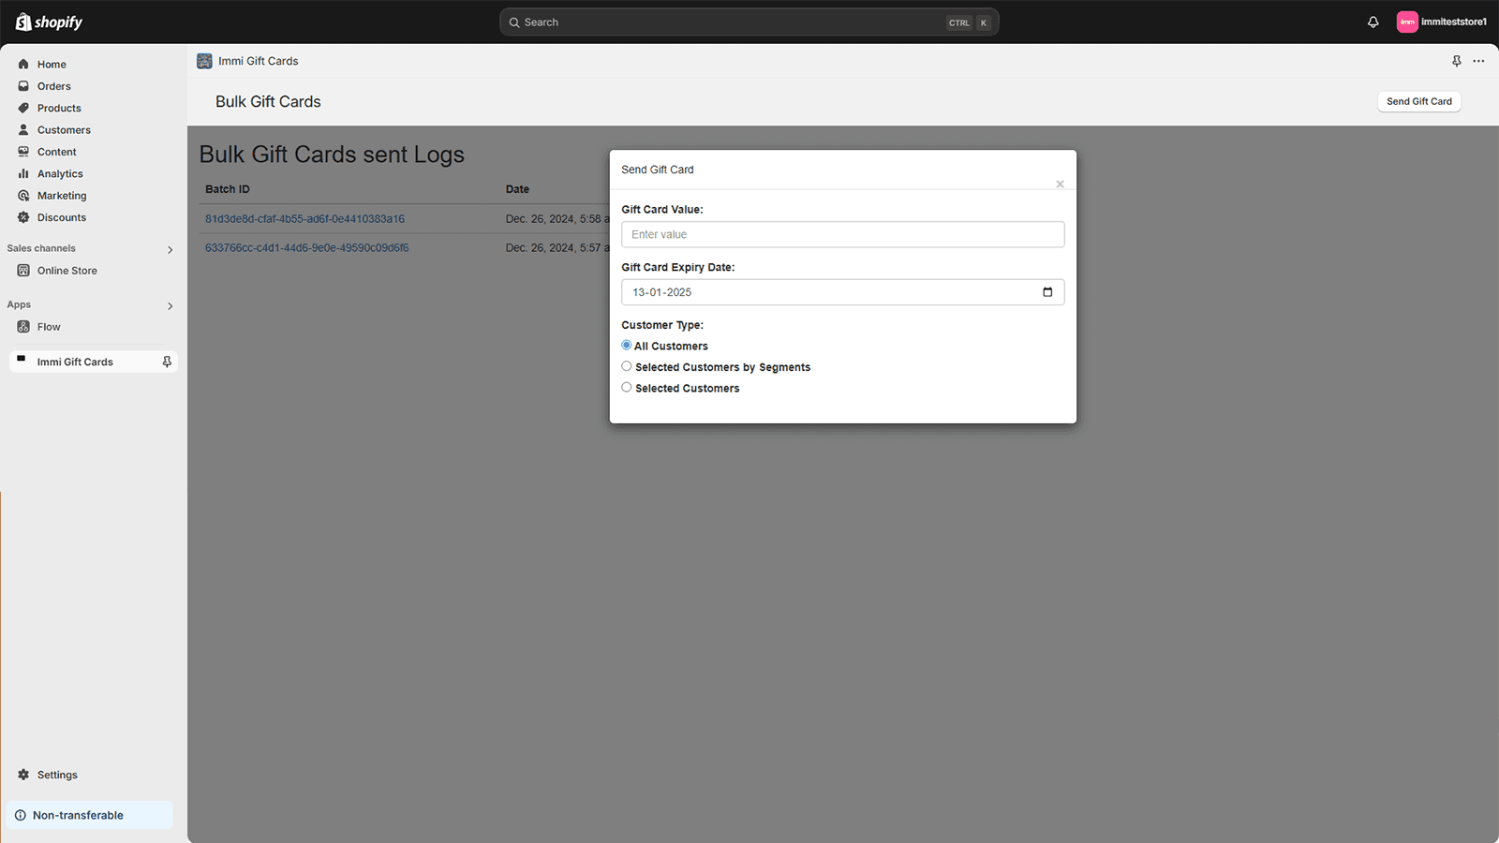This screenshot has height=843, width=1499.
Task: Open the expiry date calendar picker
Action: click(1046, 291)
